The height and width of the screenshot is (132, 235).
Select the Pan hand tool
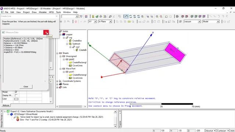(126, 16)
